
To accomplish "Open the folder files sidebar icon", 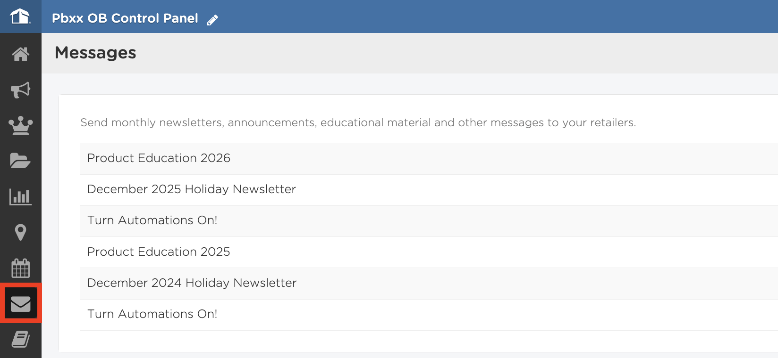I will tap(20, 161).
